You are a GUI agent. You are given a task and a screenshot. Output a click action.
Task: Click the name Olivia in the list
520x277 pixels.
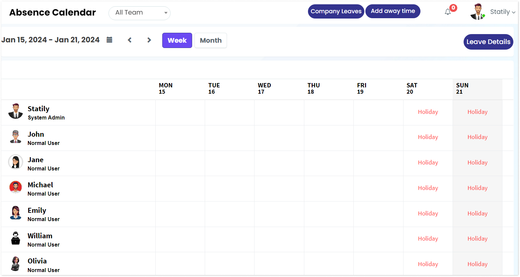(x=37, y=261)
